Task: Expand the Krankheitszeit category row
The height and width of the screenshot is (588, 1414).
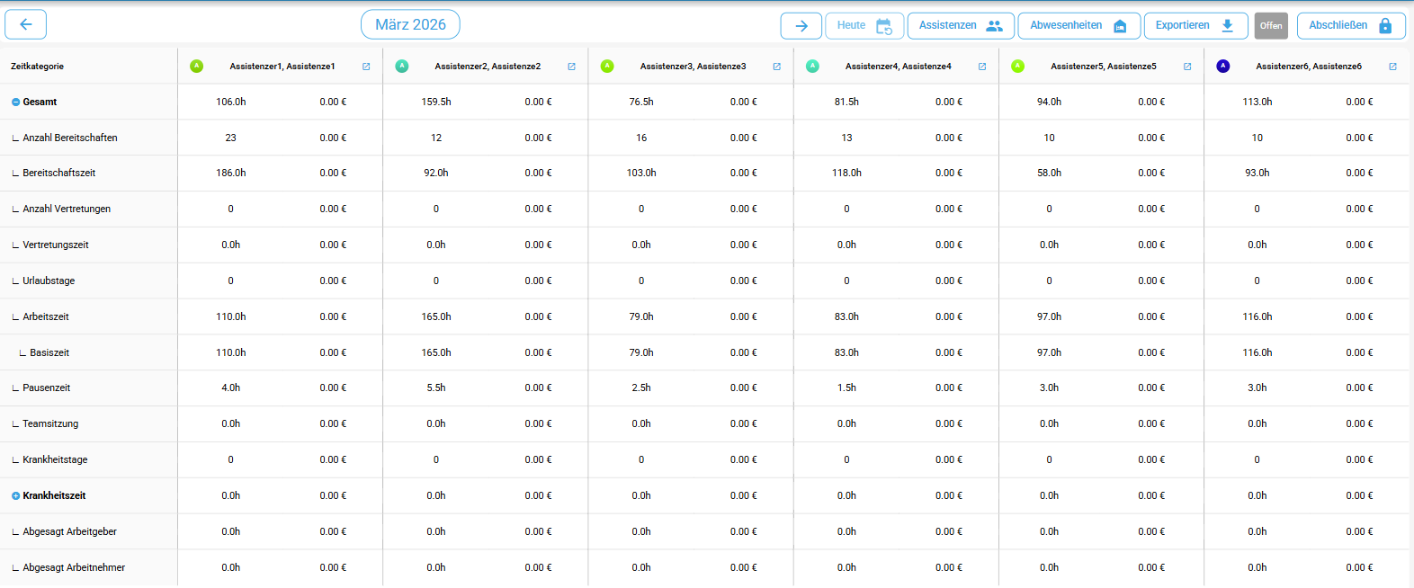Action: (x=15, y=496)
